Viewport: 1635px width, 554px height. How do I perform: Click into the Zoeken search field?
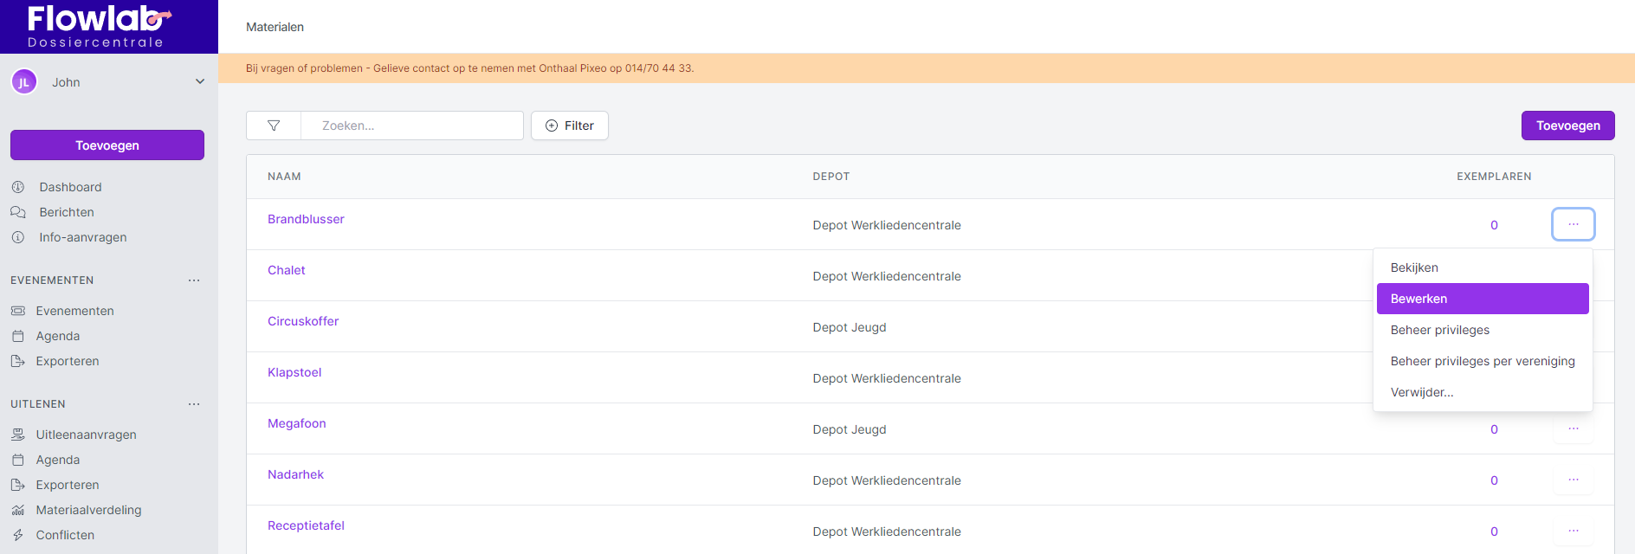412,126
